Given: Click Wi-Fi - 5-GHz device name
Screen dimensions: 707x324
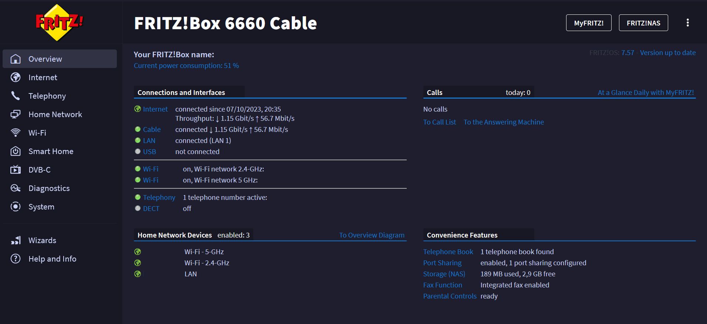Looking at the screenshot, I should click(204, 252).
